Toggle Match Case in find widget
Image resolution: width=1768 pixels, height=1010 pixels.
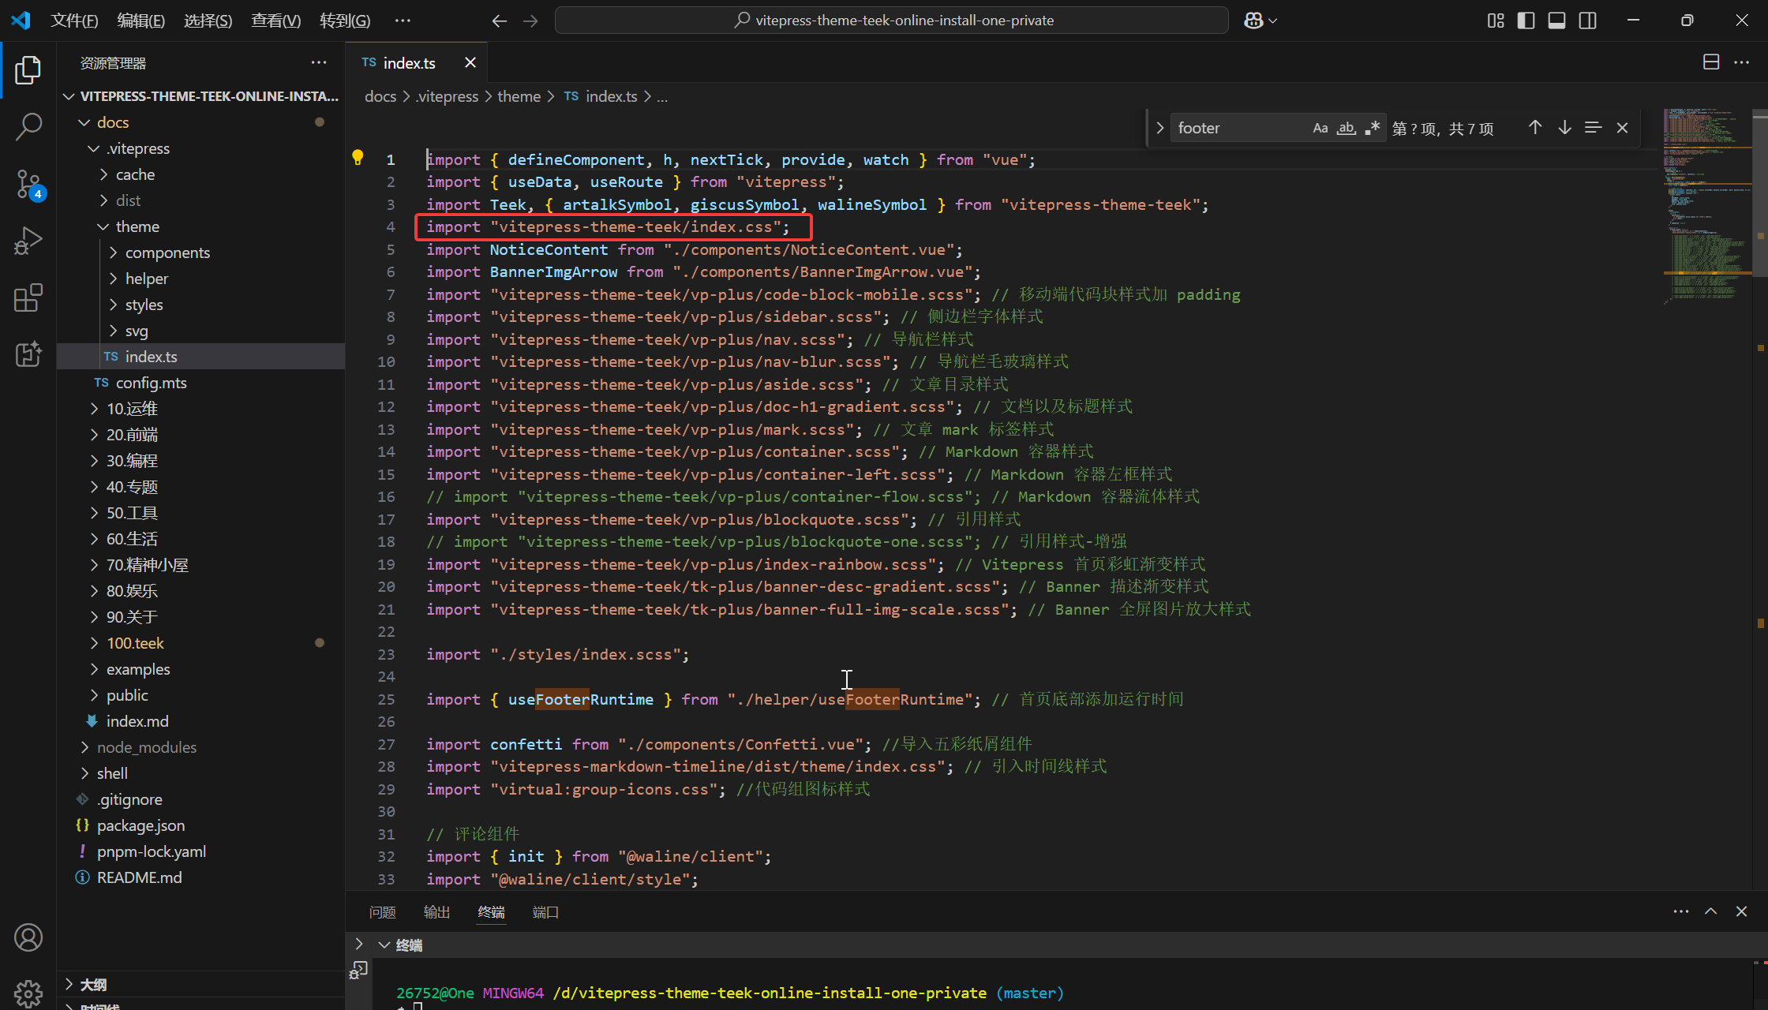[1320, 128]
